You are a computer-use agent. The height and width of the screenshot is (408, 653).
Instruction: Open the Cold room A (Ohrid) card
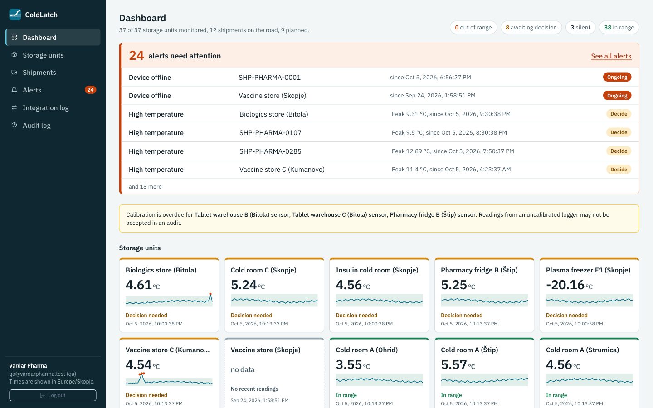click(x=379, y=373)
